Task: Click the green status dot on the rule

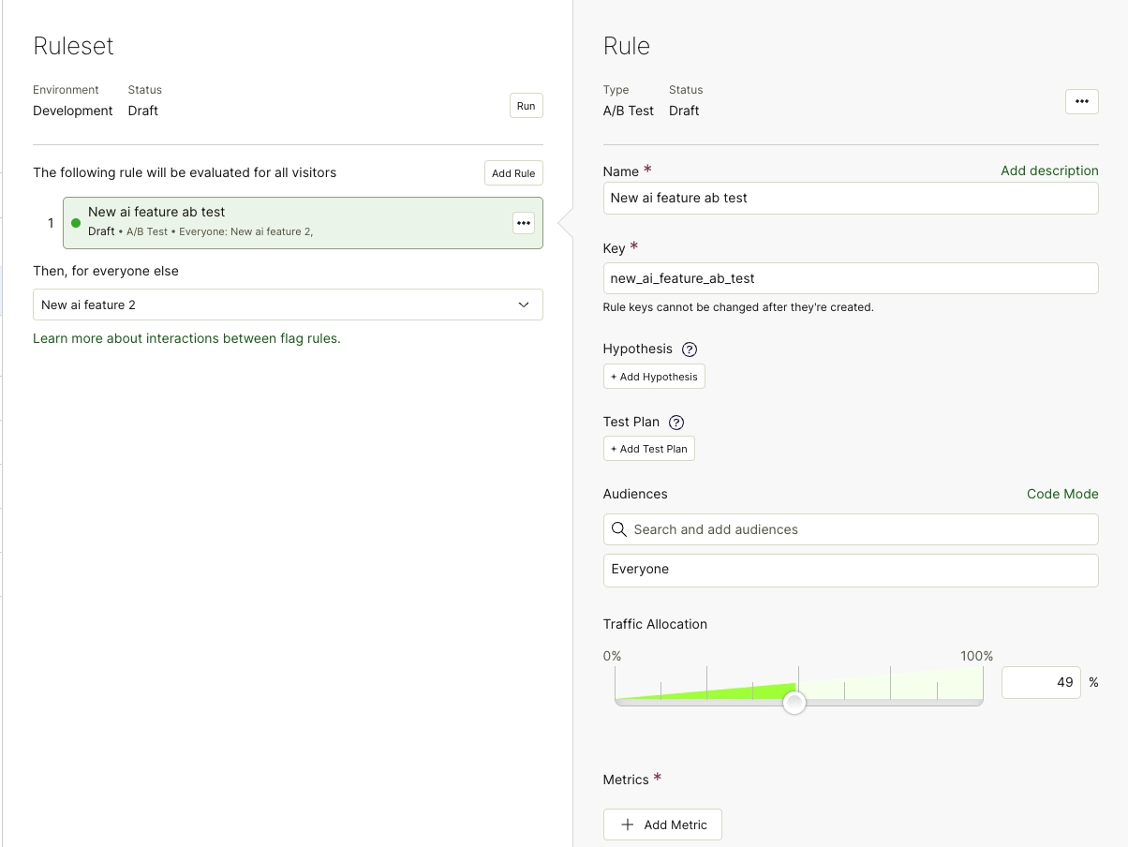Action: [76, 223]
